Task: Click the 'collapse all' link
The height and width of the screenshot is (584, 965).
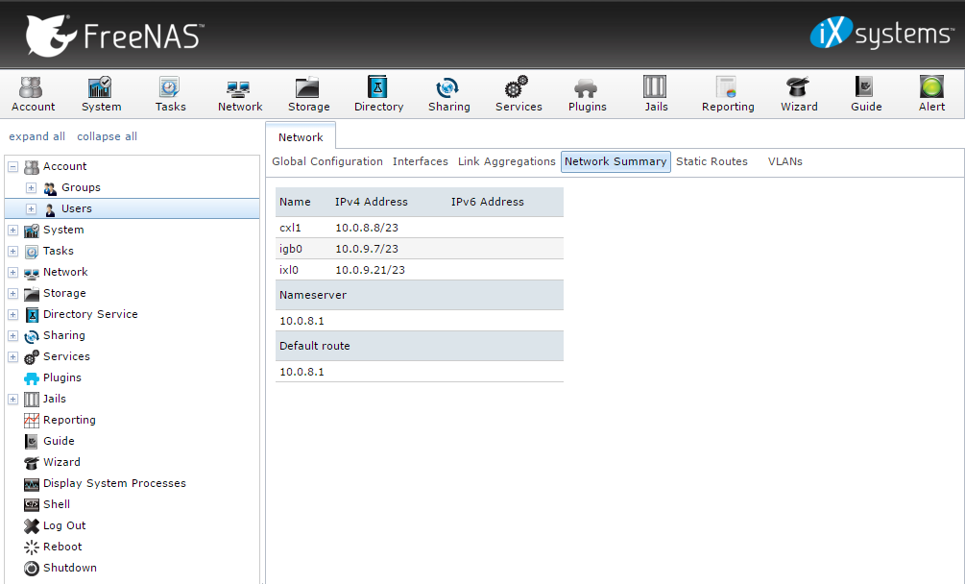Action: pyautogui.click(x=107, y=136)
